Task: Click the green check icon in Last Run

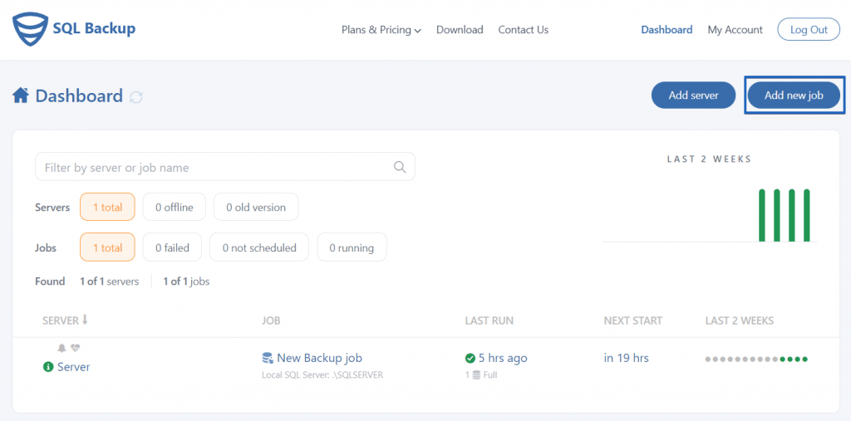Action: [470, 358]
